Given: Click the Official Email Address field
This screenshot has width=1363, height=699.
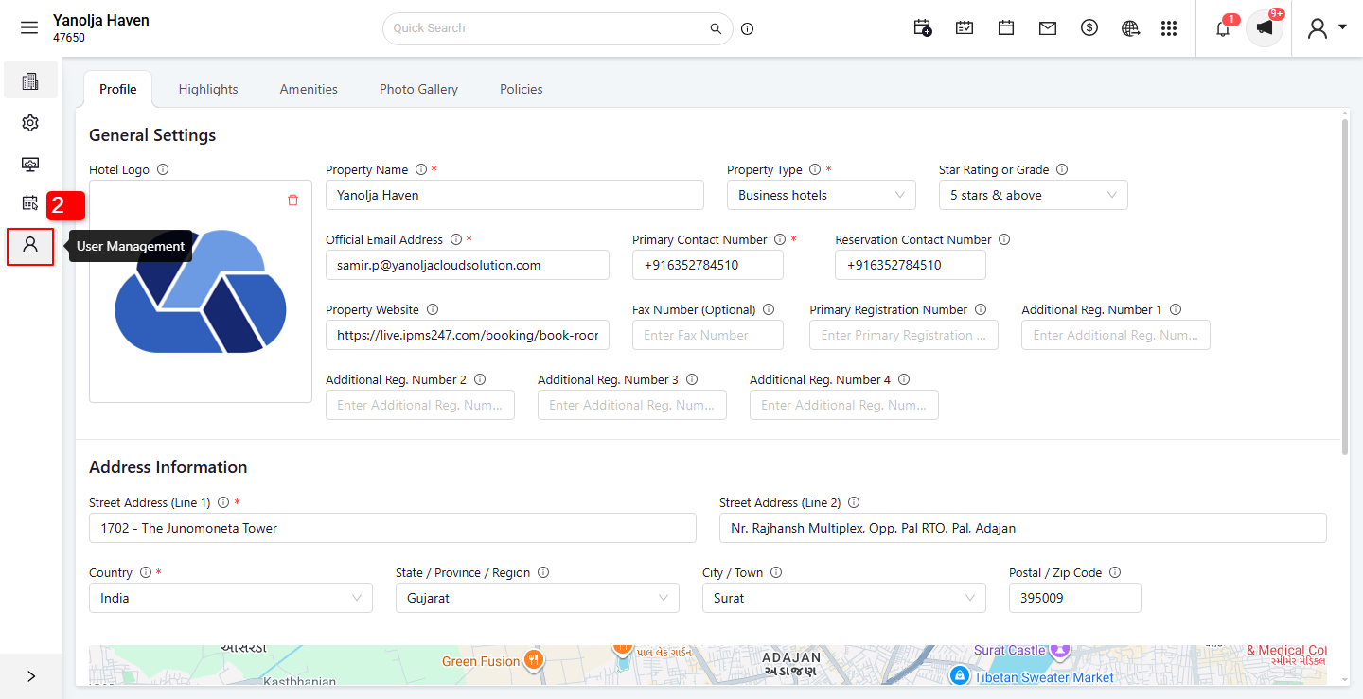Looking at the screenshot, I should pos(468,265).
